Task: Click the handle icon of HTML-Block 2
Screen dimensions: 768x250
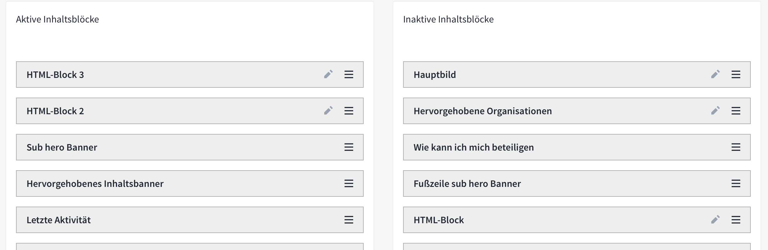Action: tap(349, 111)
